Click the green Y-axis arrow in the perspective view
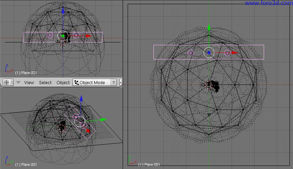This screenshot has height=169, width=293. (x=103, y=120)
